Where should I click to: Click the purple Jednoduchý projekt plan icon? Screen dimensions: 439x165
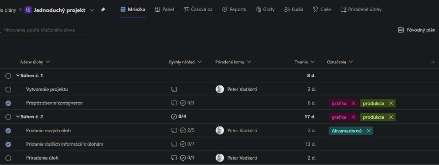coord(28,10)
